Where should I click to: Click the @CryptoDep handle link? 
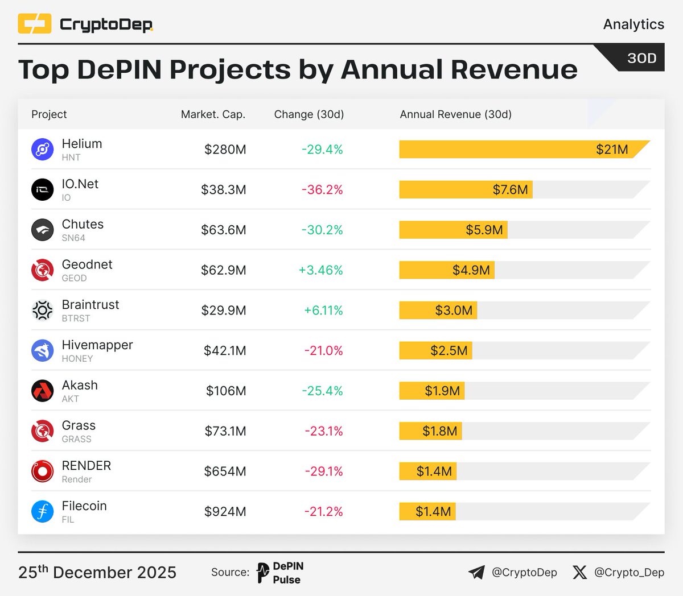pyautogui.click(x=525, y=573)
